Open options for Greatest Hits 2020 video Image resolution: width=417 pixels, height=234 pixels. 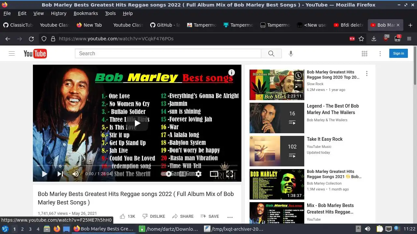(367, 74)
